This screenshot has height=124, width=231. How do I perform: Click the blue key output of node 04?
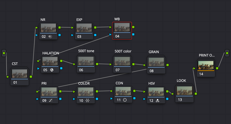tap(133, 34)
